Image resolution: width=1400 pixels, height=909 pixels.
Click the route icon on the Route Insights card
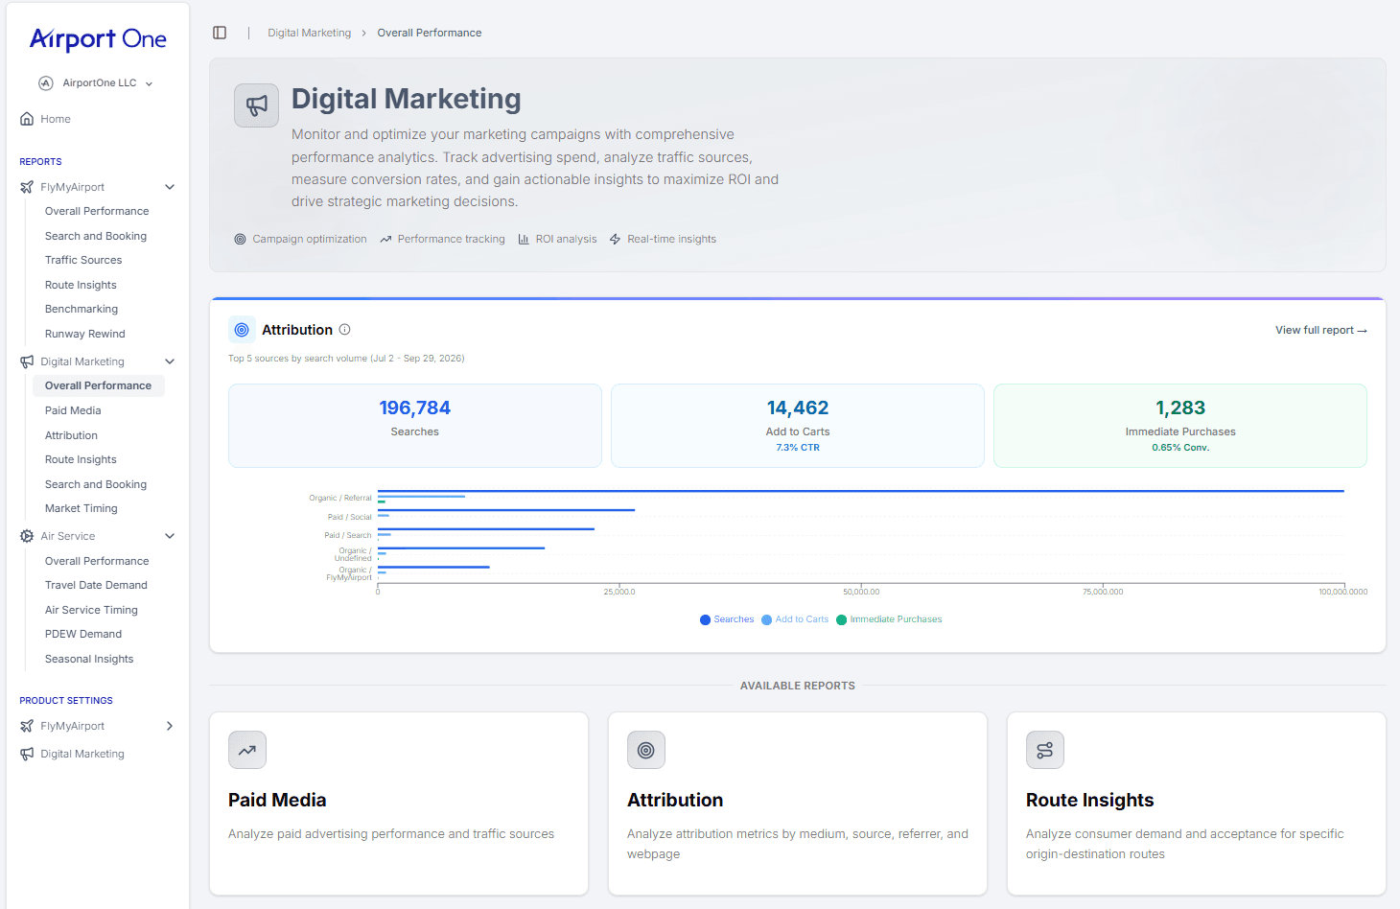click(1045, 750)
